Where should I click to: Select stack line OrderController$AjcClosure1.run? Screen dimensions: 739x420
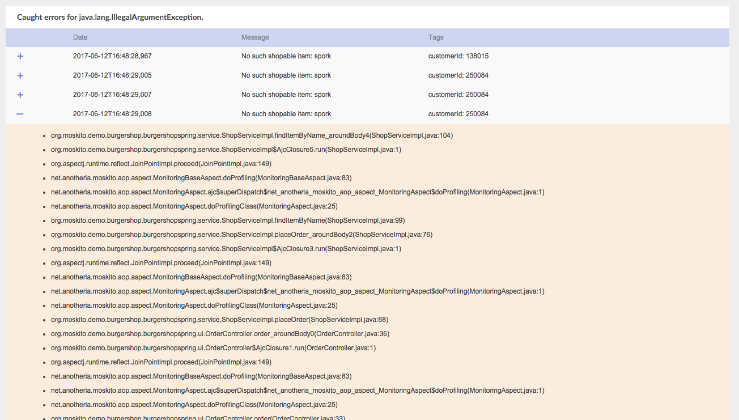point(214,348)
